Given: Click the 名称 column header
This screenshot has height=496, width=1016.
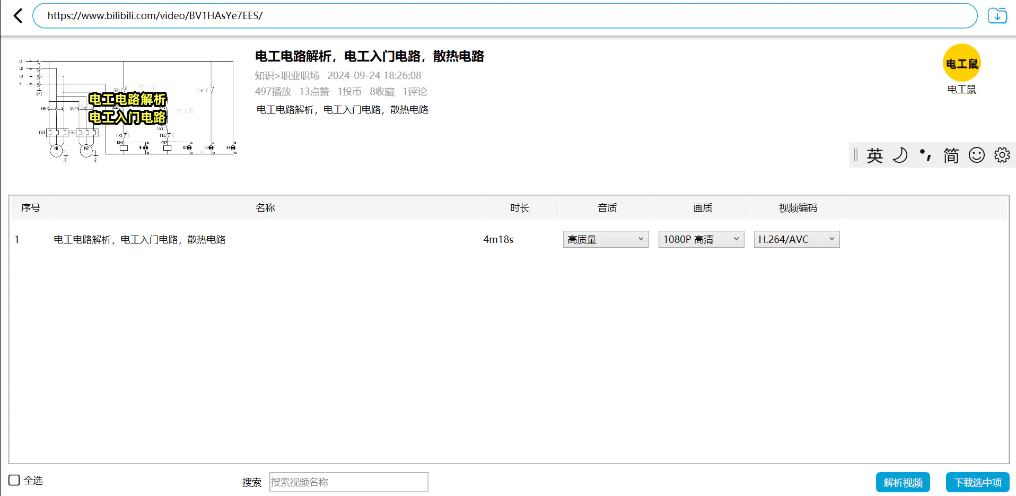Looking at the screenshot, I should click(265, 208).
